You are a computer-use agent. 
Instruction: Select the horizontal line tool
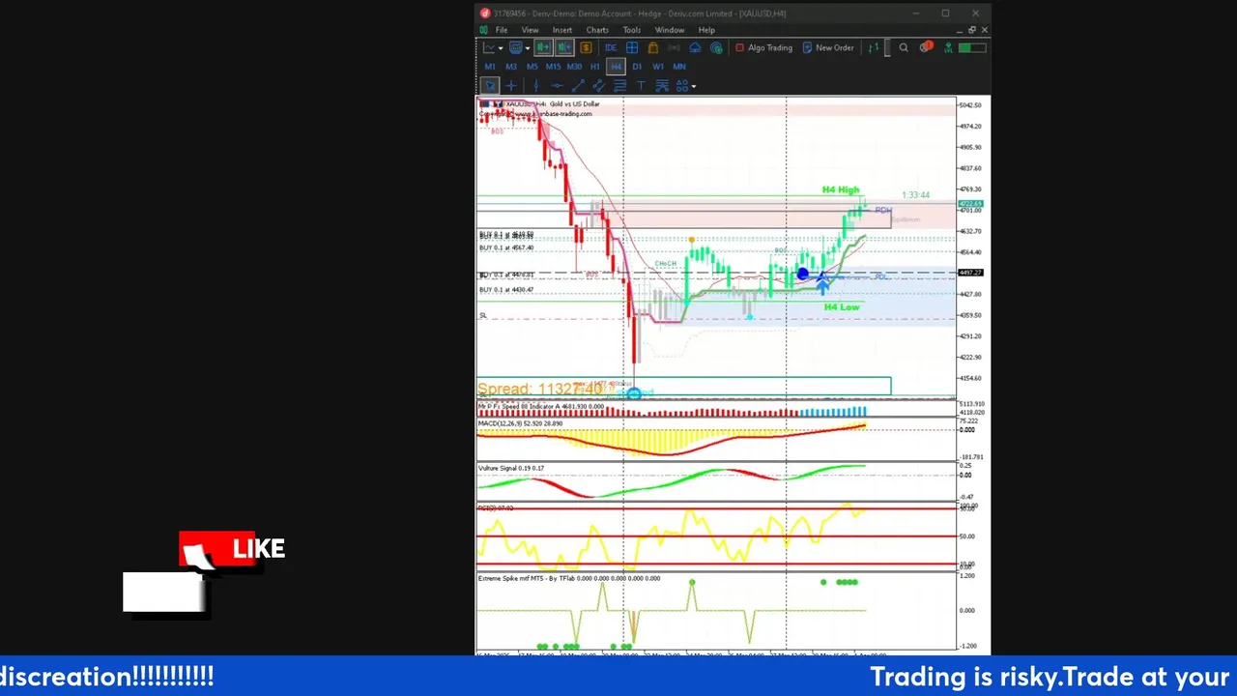click(x=557, y=85)
